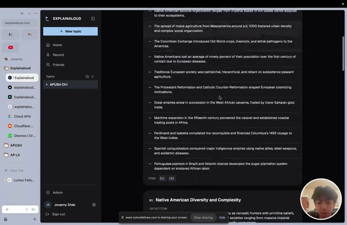347x225 pixels.
Task: Open settings gear beside Jovanny Shek
Action: [x=94, y=205]
